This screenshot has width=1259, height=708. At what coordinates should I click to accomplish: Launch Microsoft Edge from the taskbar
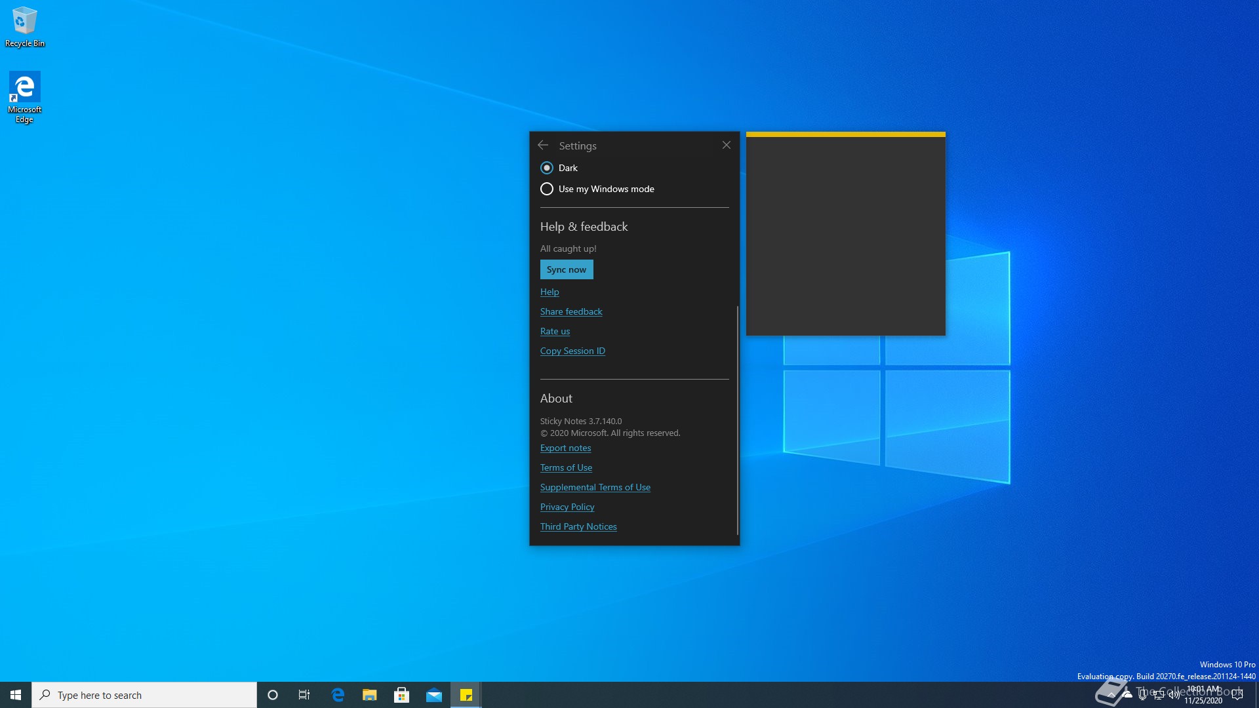338,695
